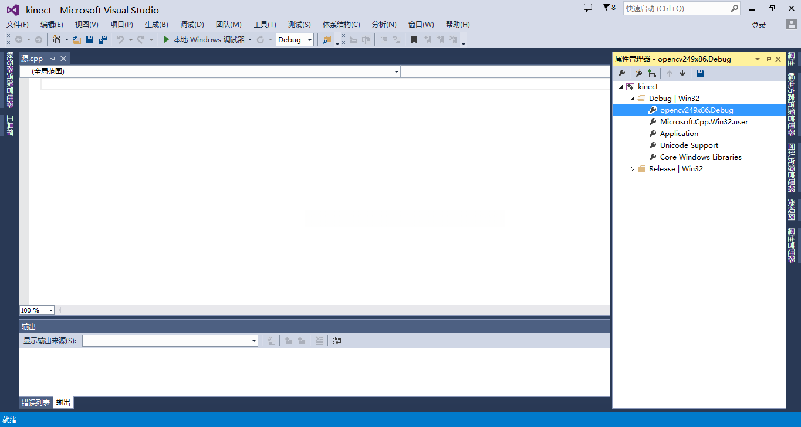Screen dimensions: 801x427
Task: Save the property sheet with the blue disk icon
Action: [700, 73]
